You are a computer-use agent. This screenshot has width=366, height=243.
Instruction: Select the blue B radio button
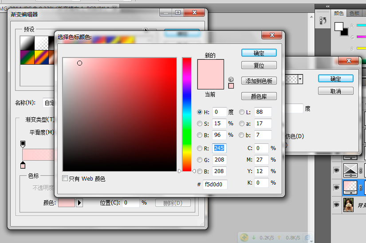200,171
